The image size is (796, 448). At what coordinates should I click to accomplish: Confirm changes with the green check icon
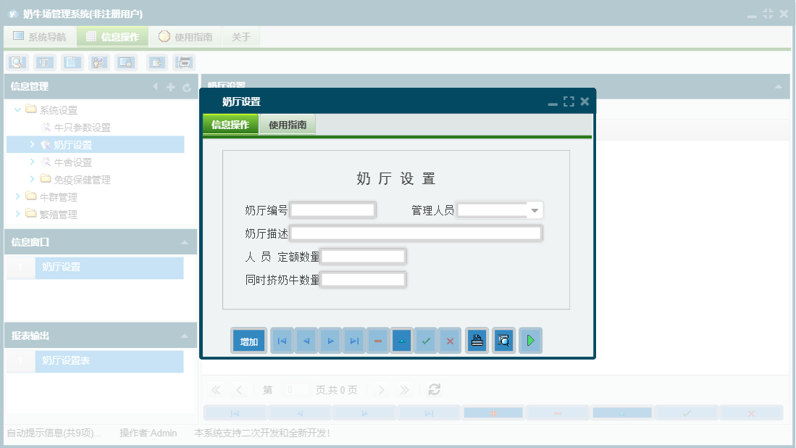coord(426,340)
